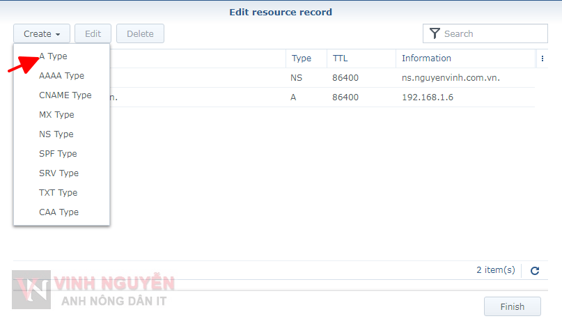Click the filter funnel icon in search

[x=435, y=33]
